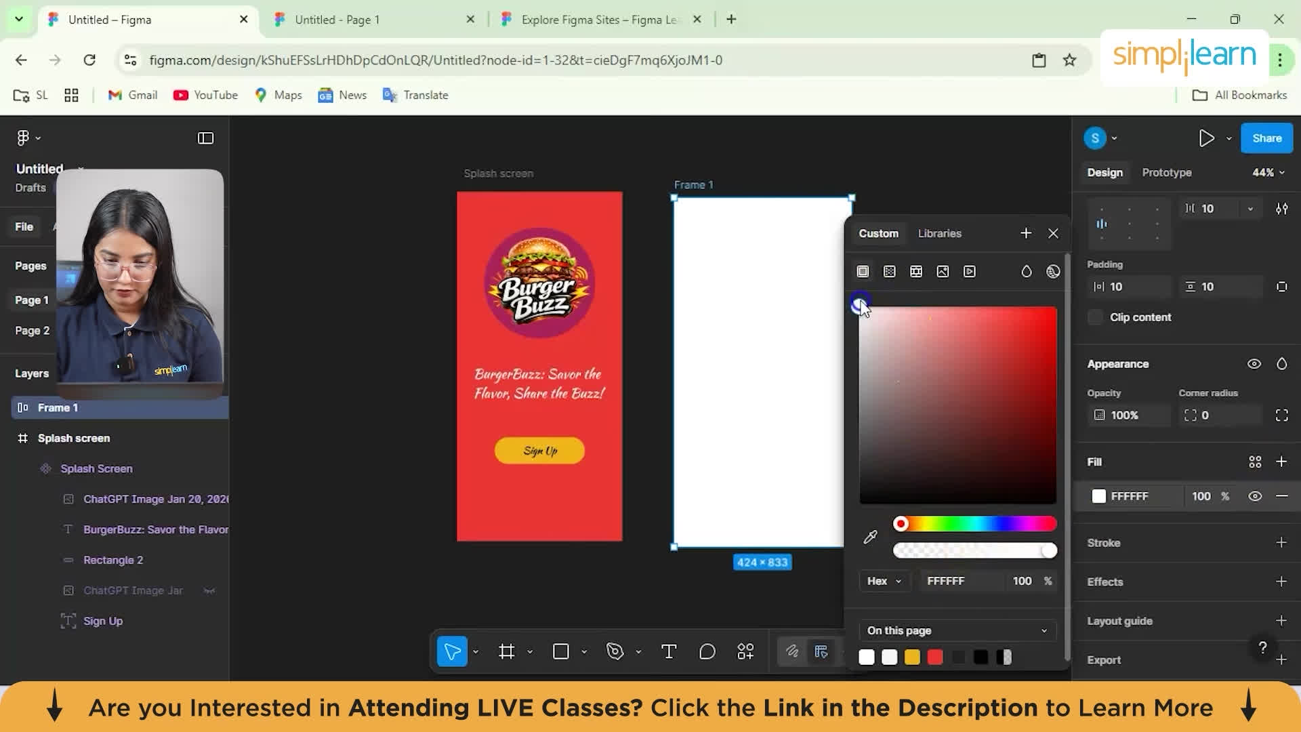Click the Comment tool icon
This screenshot has height=732, width=1301.
tap(707, 651)
